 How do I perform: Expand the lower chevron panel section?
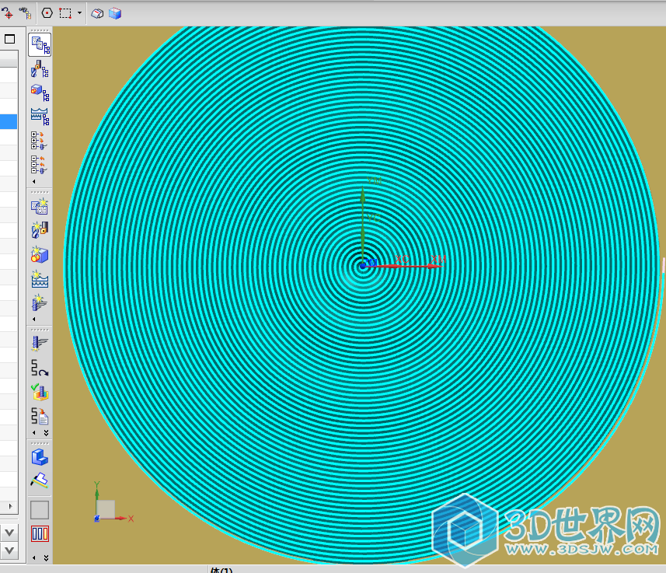[9, 550]
